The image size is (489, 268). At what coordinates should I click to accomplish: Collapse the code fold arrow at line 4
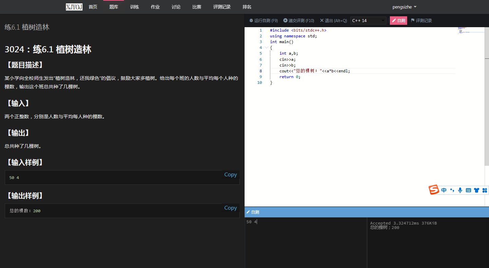pyautogui.click(x=266, y=48)
